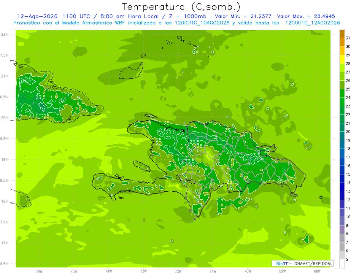Select the '74W' longitude label
The width and height of the screenshot is (356, 275).
coord(109,271)
